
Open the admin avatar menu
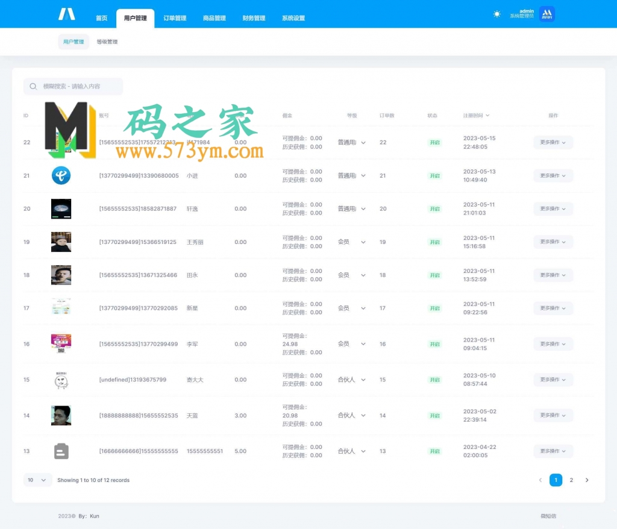pyautogui.click(x=547, y=14)
